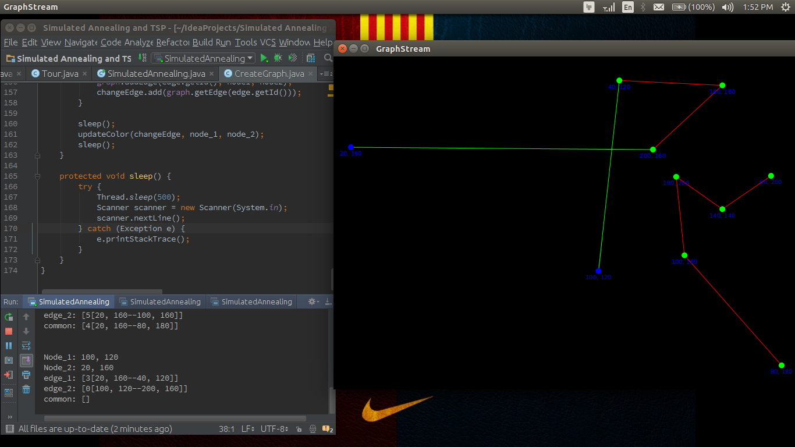Dump threads using the camera icon
The height and width of the screenshot is (447, 795).
tap(9, 360)
